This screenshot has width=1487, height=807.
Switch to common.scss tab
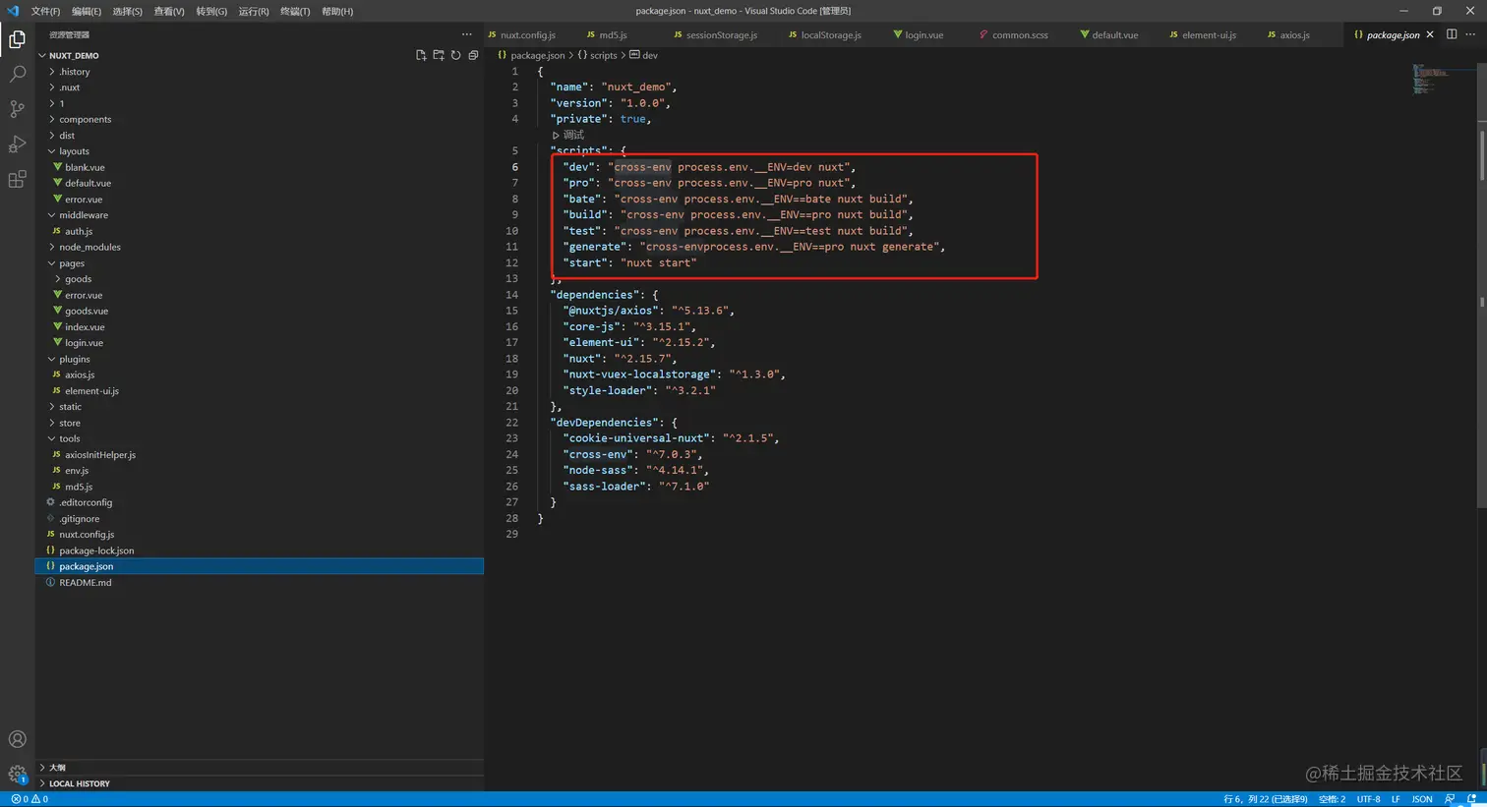[x=1014, y=34]
